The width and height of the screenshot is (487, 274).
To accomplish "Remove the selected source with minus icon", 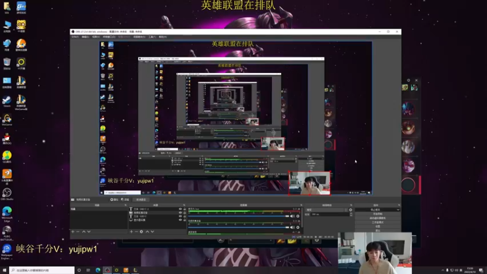I will [136, 232].
